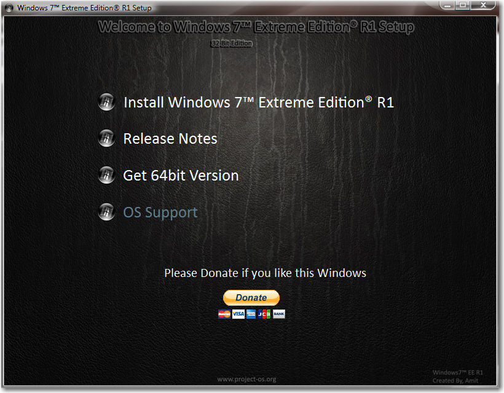Click the MasterCard payment icon
This screenshot has height=393, width=504.
tap(224, 314)
